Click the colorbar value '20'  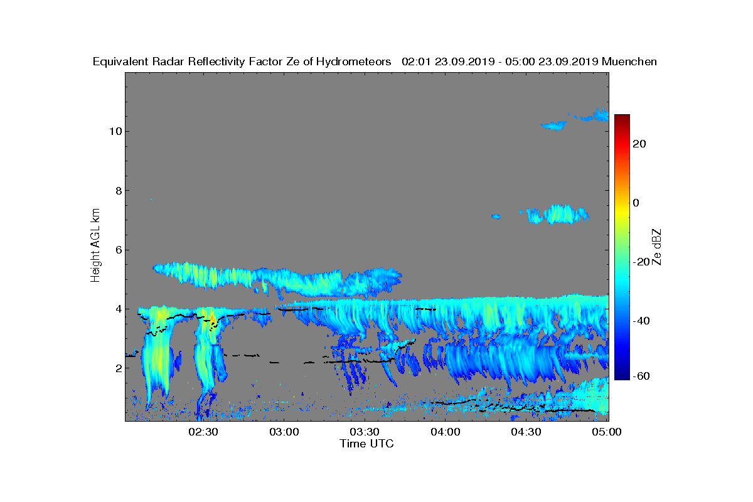tap(640, 144)
